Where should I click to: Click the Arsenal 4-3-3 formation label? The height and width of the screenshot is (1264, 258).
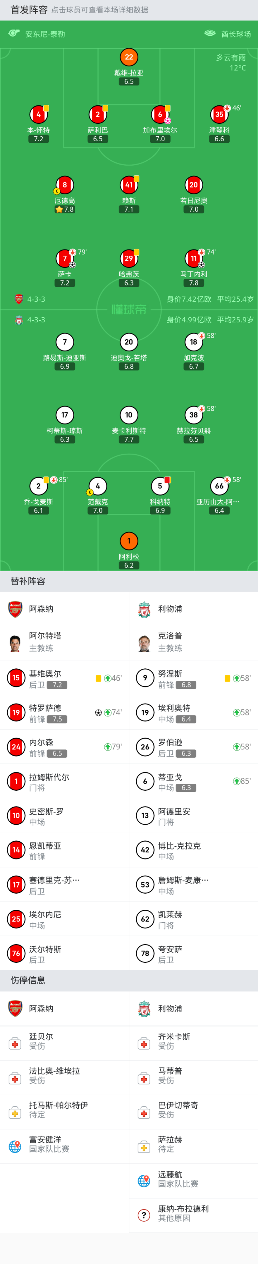(36, 299)
